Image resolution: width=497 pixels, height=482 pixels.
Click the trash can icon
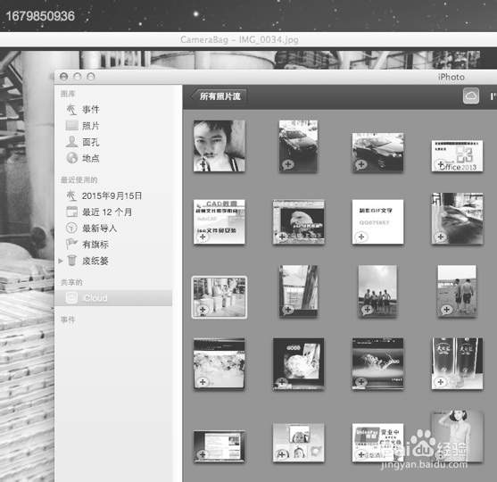click(x=72, y=261)
